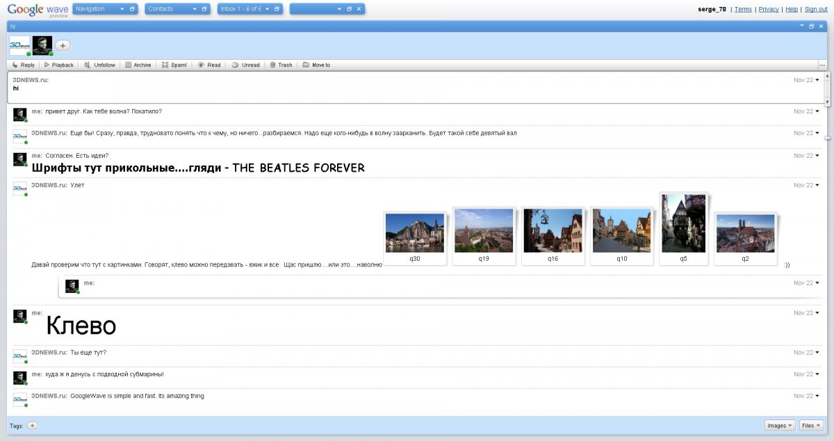Open the Navigation panel dropdown arrow
This screenshot has width=834, height=441.
[x=122, y=9]
